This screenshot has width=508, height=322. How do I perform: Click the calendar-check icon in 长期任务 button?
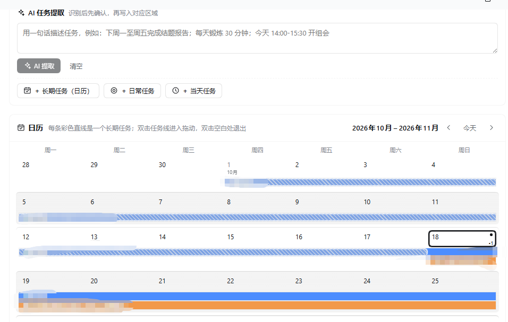(x=28, y=91)
